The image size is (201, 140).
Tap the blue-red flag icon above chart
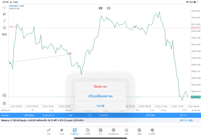click(100, 8)
